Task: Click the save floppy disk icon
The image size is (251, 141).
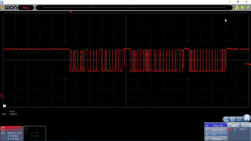Action: (233, 119)
